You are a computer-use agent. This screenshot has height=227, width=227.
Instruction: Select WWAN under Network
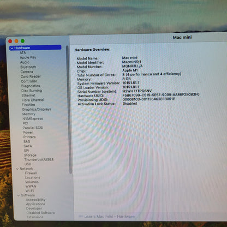click(31, 187)
